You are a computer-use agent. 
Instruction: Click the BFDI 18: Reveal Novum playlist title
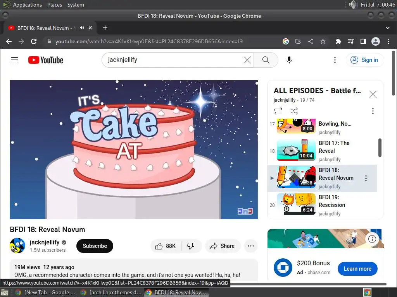pyautogui.click(x=336, y=174)
